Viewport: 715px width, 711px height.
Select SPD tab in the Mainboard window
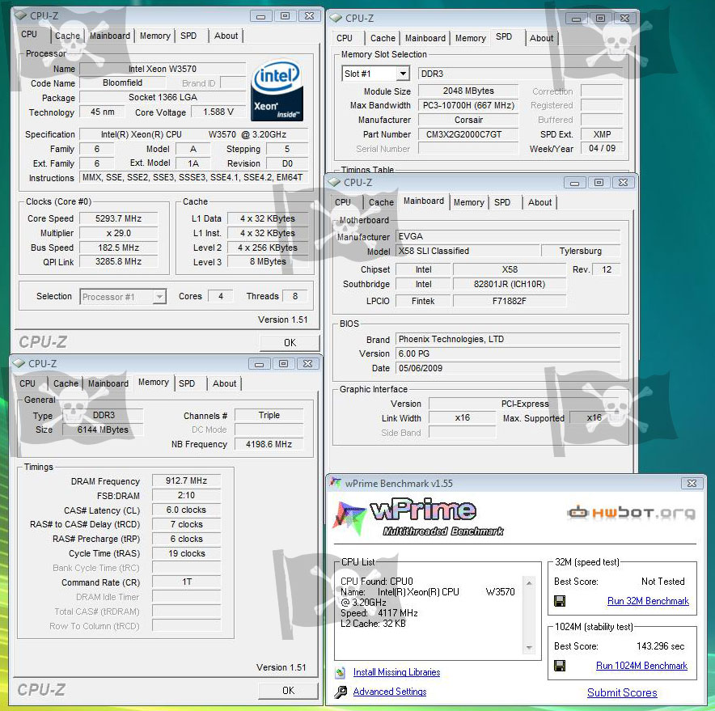point(502,202)
